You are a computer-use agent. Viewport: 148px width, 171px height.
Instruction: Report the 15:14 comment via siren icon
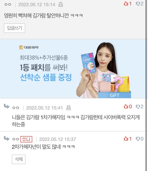(60, 5)
